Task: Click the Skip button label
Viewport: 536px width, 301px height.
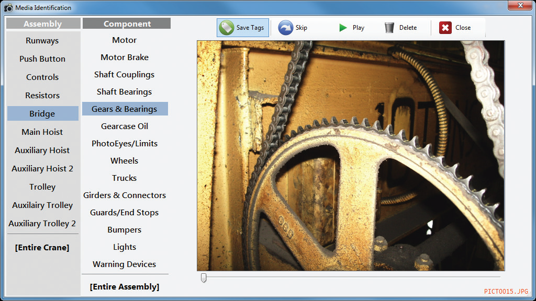Action: tap(301, 28)
